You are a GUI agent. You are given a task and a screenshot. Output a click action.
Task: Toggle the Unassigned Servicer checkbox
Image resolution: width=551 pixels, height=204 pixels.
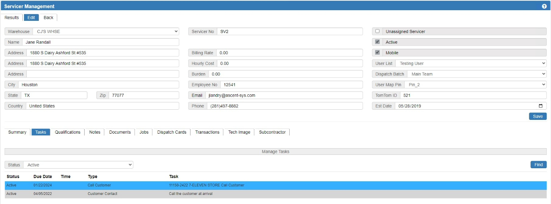coord(378,31)
